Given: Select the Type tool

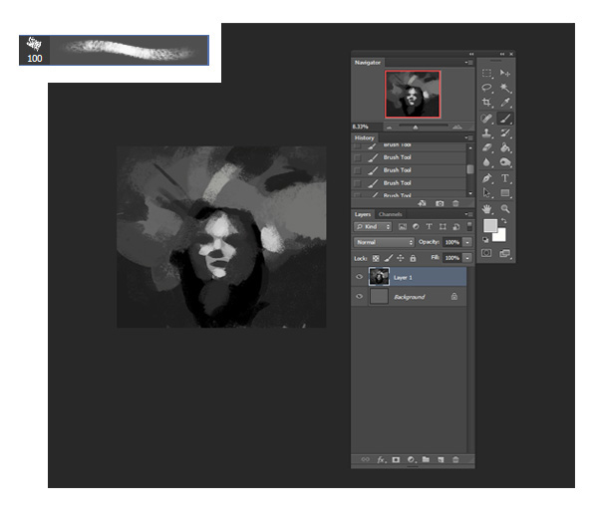Looking at the screenshot, I should point(505,178).
